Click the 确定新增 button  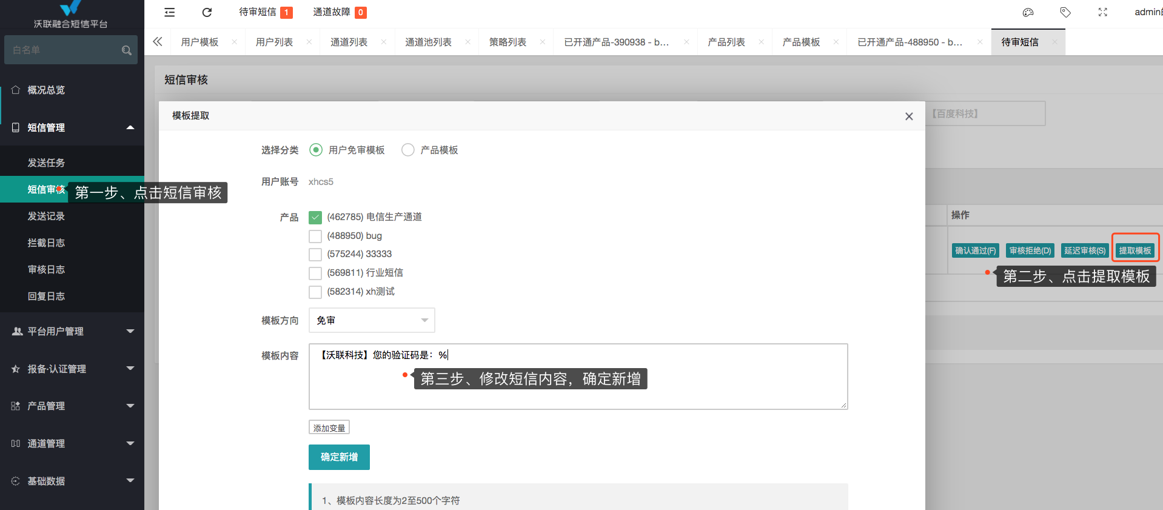(x=339, y=457)
